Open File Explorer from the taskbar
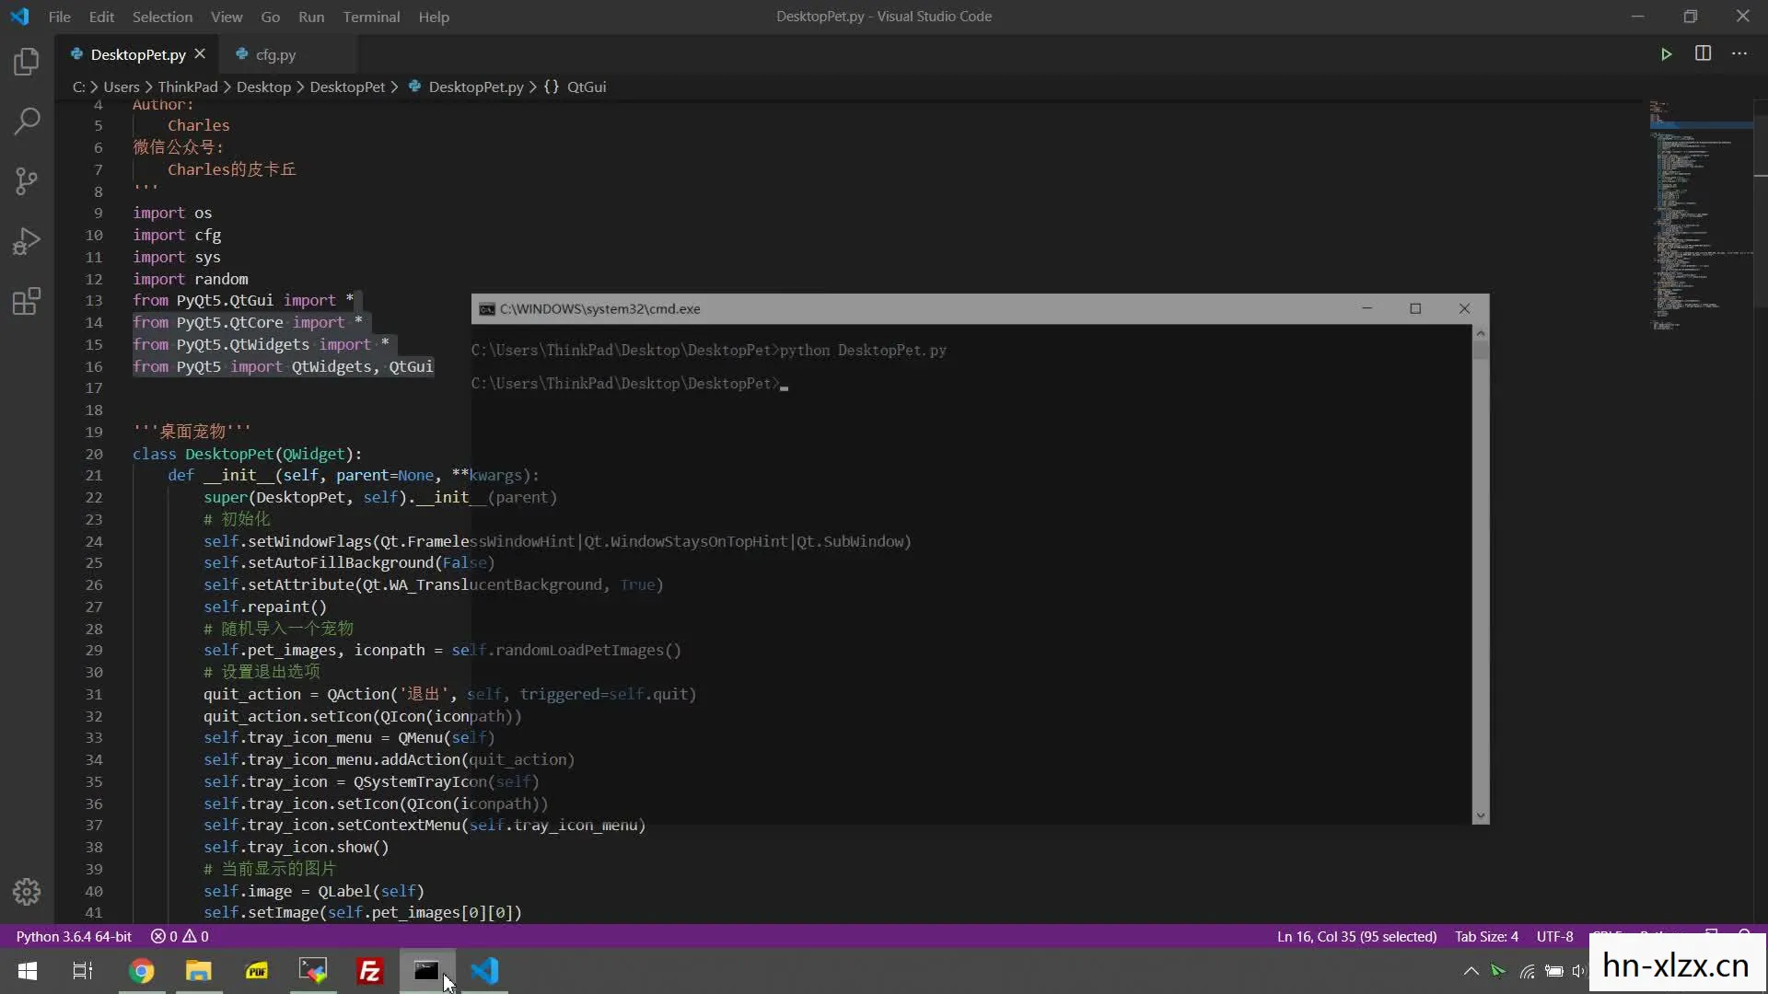The height and width of the screenshot is (994, 1768). click(199, 971)
